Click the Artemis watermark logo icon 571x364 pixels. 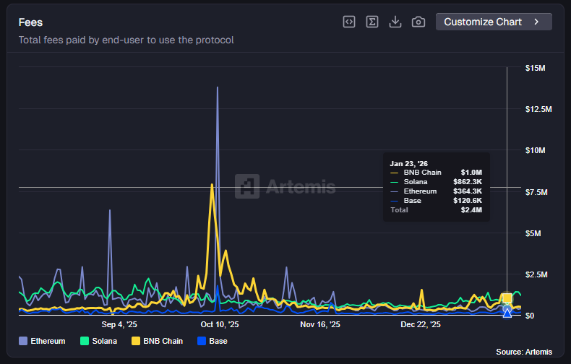tap(247, 186)
